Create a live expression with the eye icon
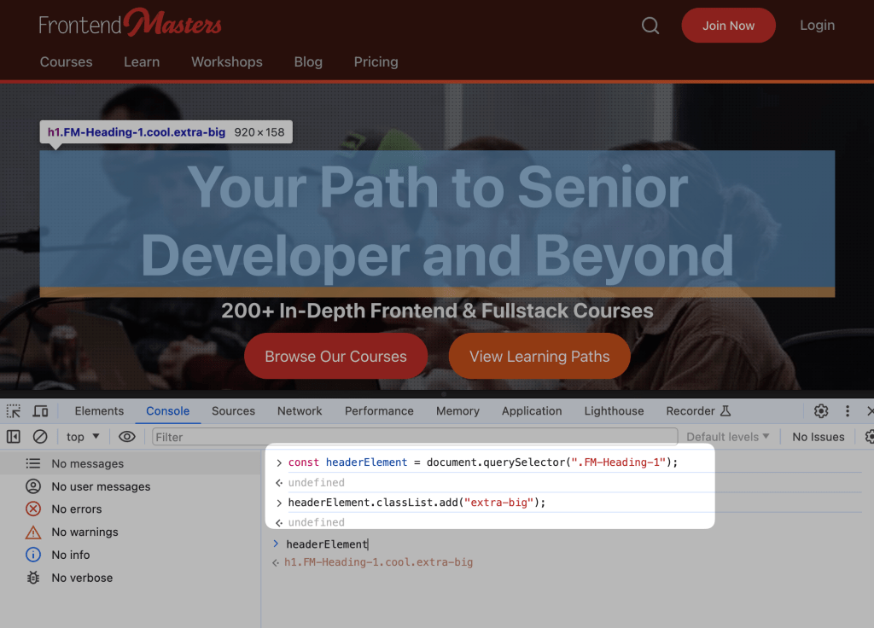This screenshot has width=874, height=628. pos(127,437)
